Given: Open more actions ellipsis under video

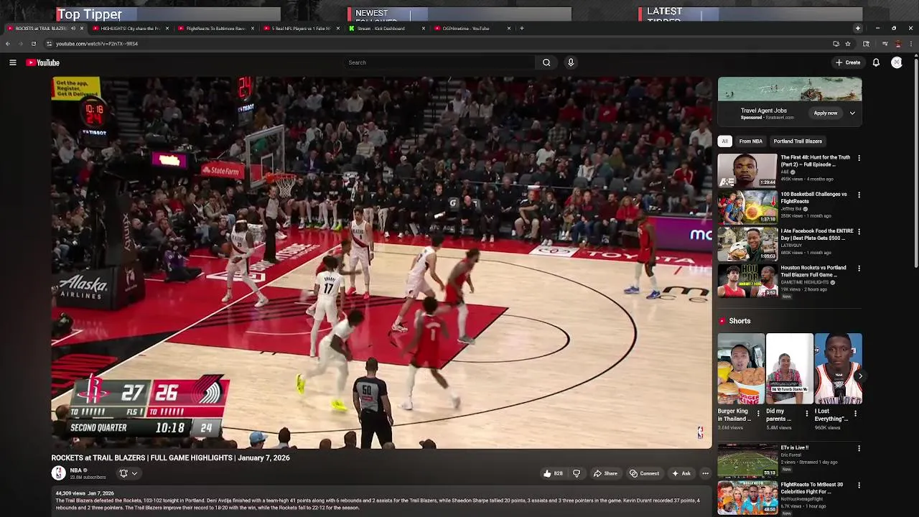Looking at the screenshot, I should tap(705, 473).
